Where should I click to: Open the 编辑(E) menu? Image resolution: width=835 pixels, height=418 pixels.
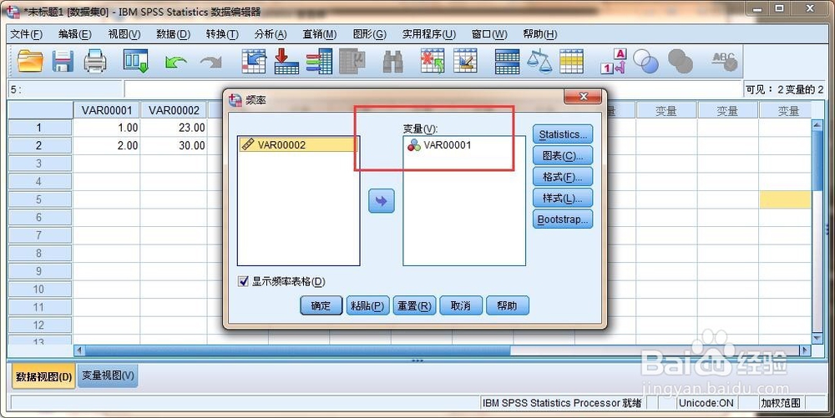pyautogui.click(x=74, y=34)
